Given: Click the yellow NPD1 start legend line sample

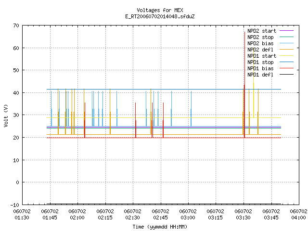Looking at the screenshot, I should click(x=286, y=56).
